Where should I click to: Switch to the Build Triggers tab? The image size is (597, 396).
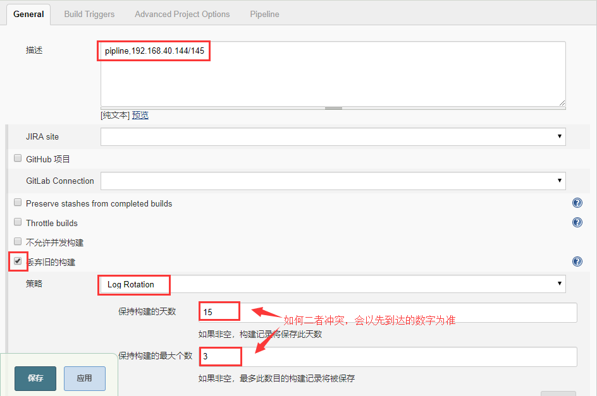[x=89, y=14]
